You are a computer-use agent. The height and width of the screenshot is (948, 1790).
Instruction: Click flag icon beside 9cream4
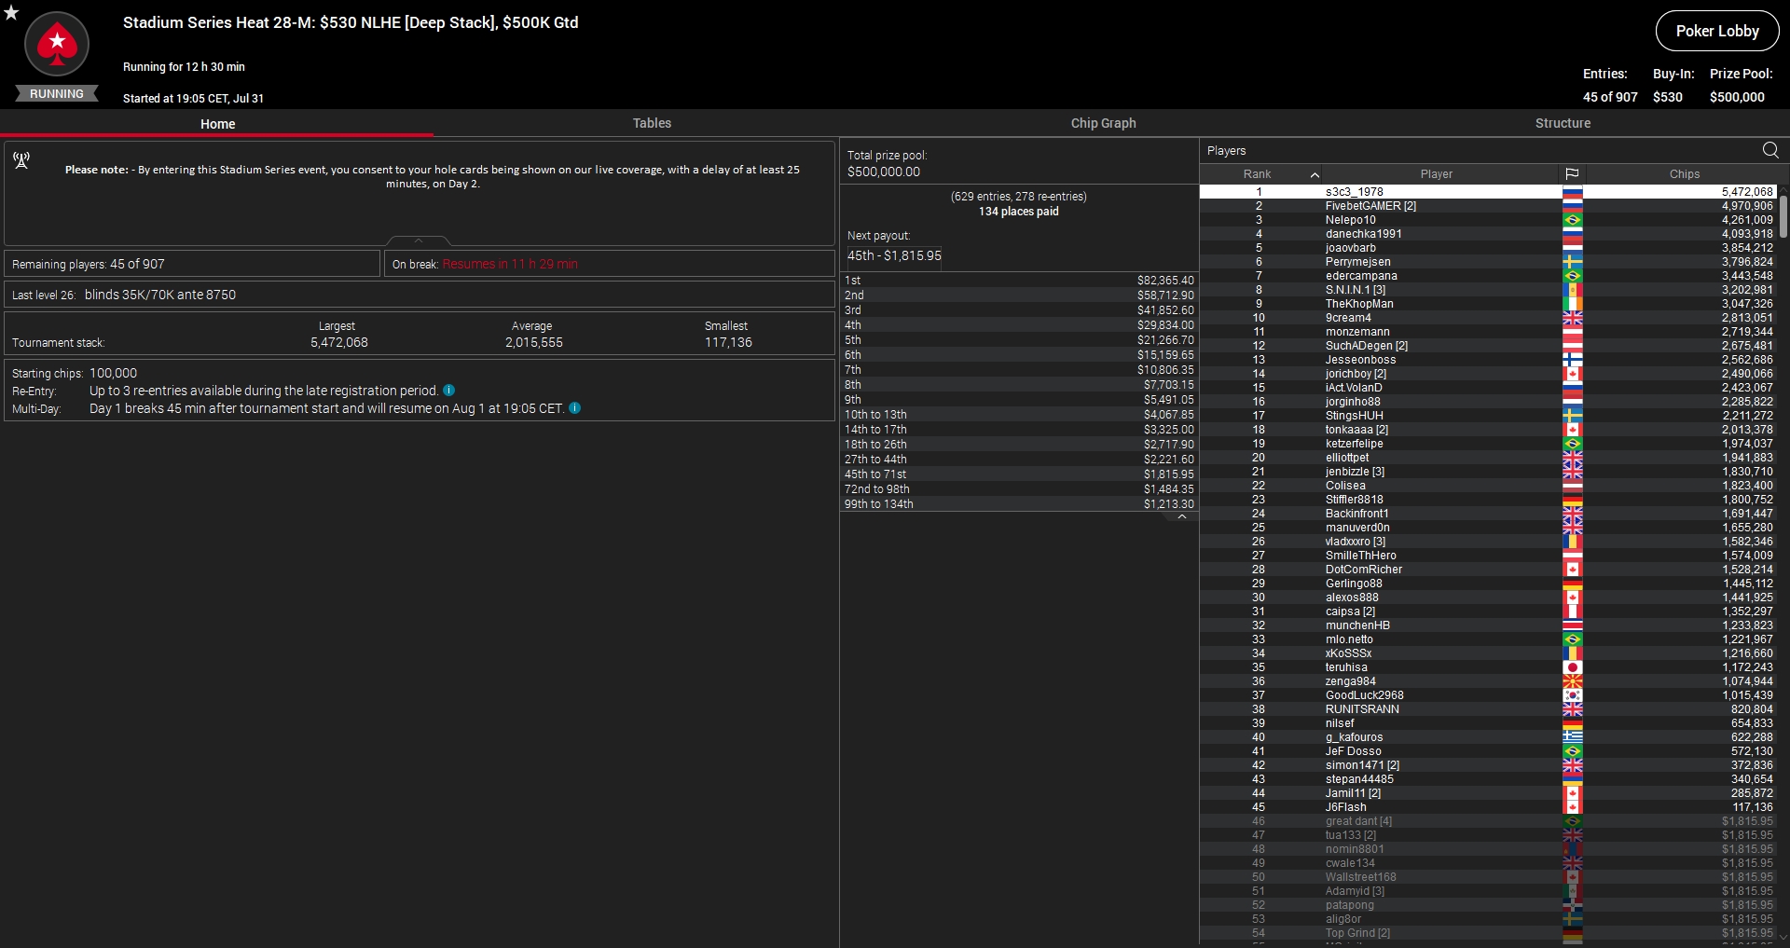(1573, 318)
